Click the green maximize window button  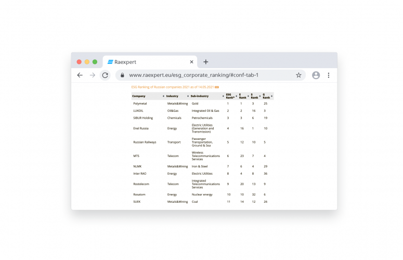point(95,62)
